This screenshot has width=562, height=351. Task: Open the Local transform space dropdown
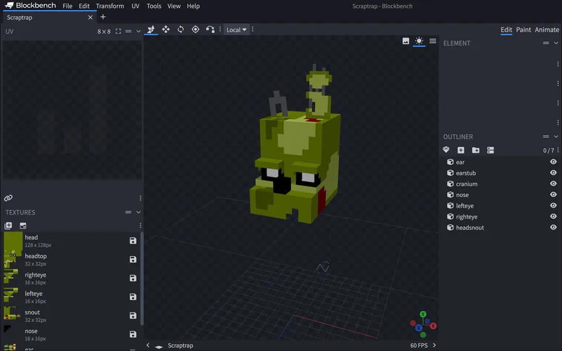point(236,30)
